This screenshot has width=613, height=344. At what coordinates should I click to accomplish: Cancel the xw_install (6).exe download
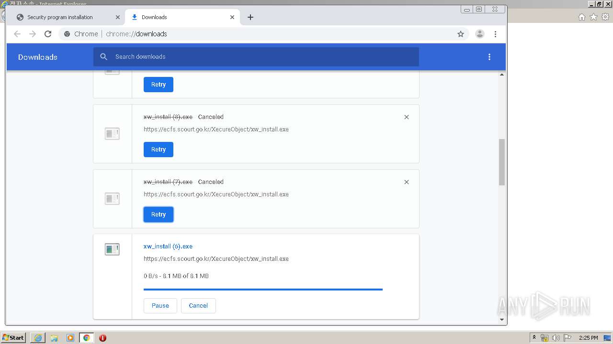coord(198,306)
